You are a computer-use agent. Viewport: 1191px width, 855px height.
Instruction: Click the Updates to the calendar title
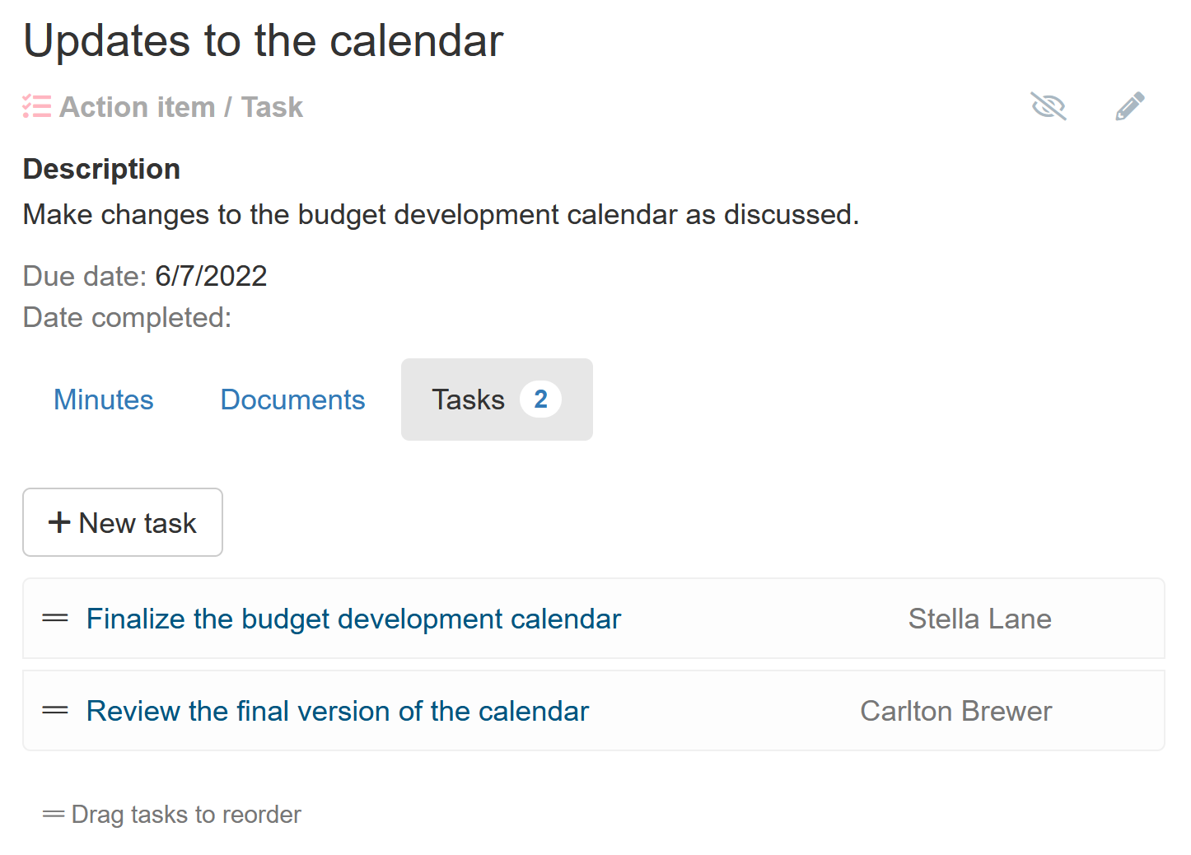[x=264, y=40]
